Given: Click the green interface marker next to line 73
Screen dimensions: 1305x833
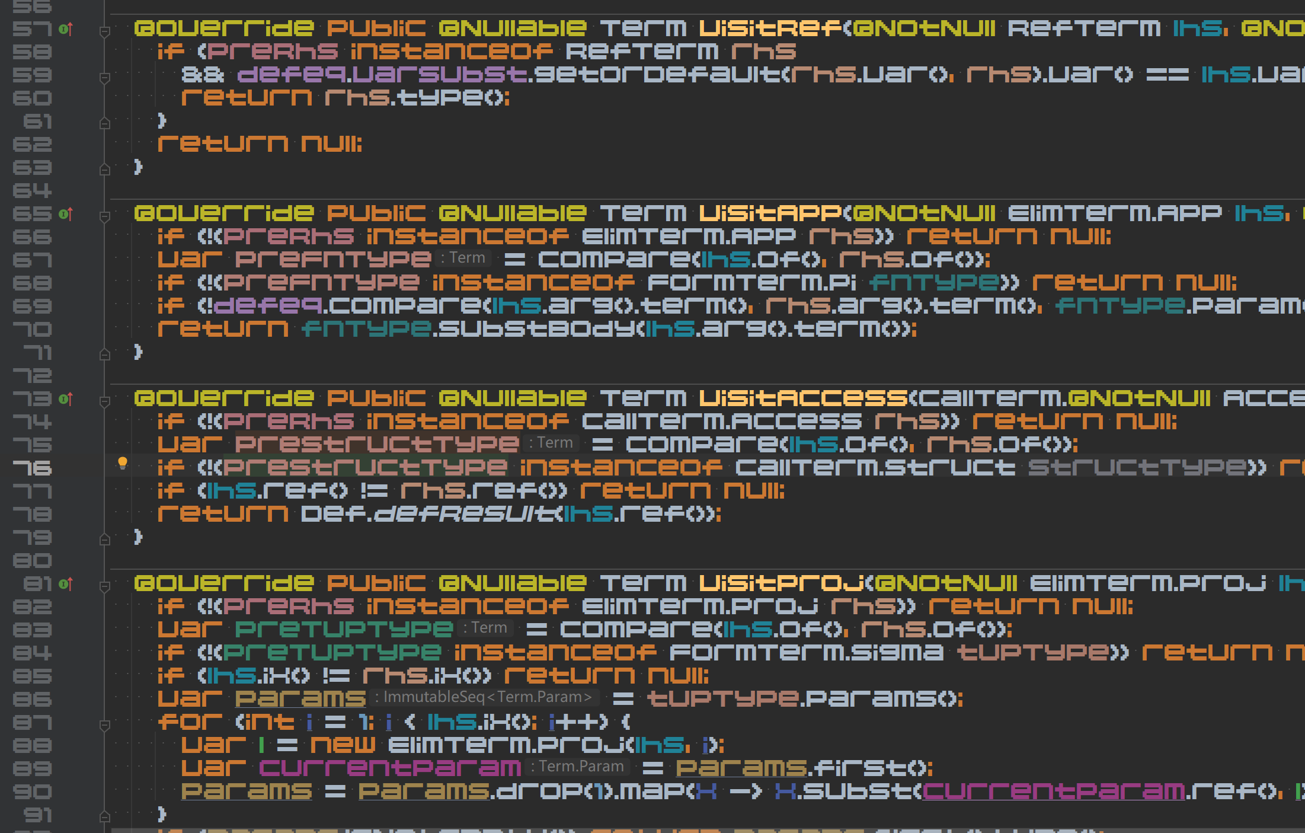Looking at the screenshot, I should [x=63, y=399].
